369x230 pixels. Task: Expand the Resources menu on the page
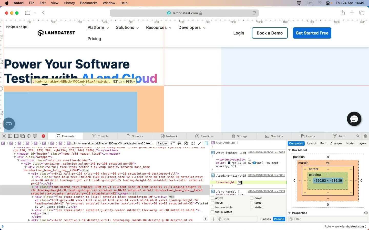click(159, 28)
